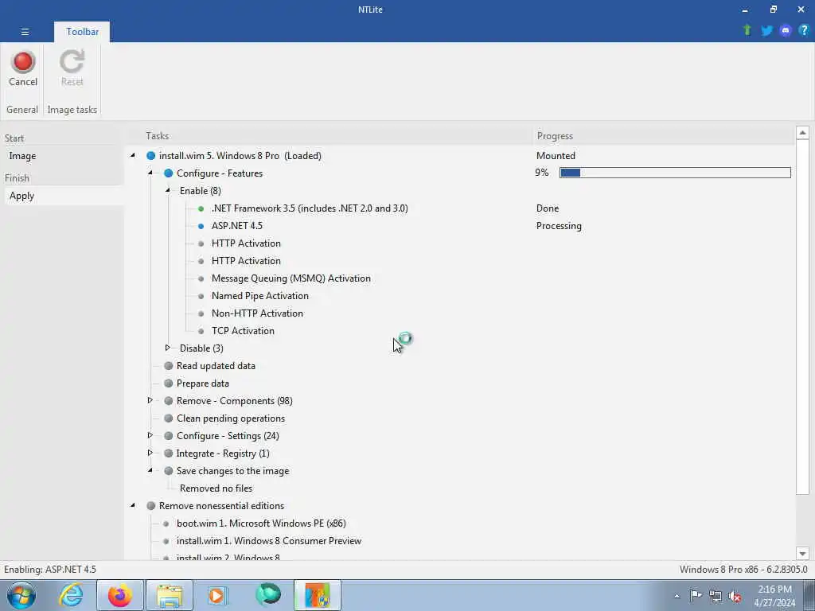Click the gray dot beside Configure - Settings
815x611 pixels.
tap(169, 436)
